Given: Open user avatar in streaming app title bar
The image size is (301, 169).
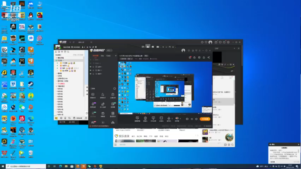Looking at the screenshot, I should 183,50.
